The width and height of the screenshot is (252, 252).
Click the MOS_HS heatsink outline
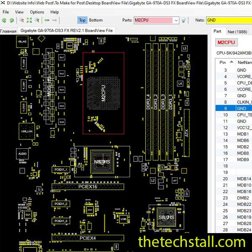coord(49,86)
